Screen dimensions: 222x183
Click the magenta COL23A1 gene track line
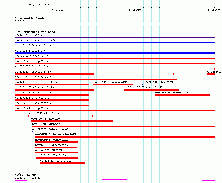point(115,180)
